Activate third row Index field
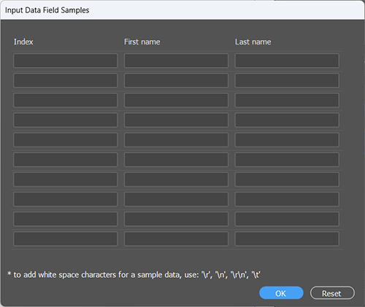Viewport: 365px width, 307px height. tap(66, 100)
